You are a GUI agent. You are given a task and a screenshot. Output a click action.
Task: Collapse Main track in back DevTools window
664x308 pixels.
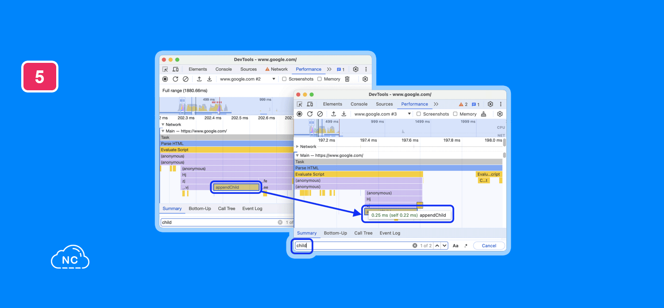pyautogui.click(x=163, y=131)
